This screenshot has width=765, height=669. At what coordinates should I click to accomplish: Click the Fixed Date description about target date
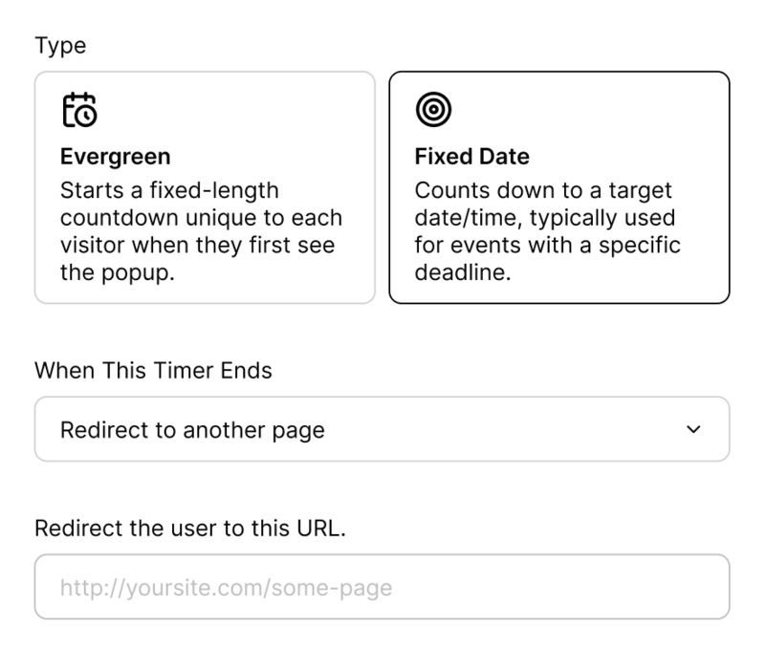coord(547,231)
